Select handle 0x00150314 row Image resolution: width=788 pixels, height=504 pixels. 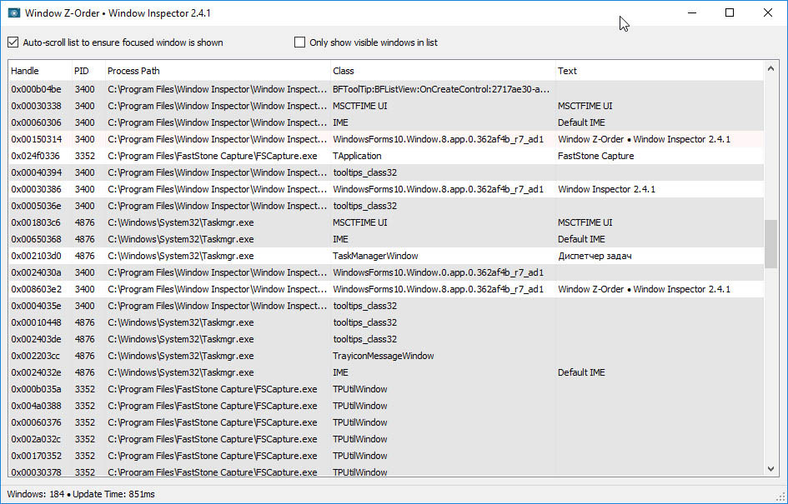(386, 139)
